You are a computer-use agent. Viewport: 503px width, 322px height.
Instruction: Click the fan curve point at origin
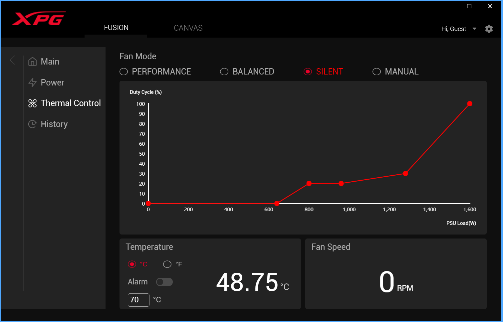148,203
